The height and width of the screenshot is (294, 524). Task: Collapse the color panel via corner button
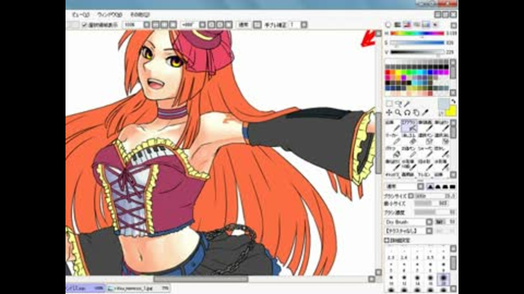tap(454, 26)
